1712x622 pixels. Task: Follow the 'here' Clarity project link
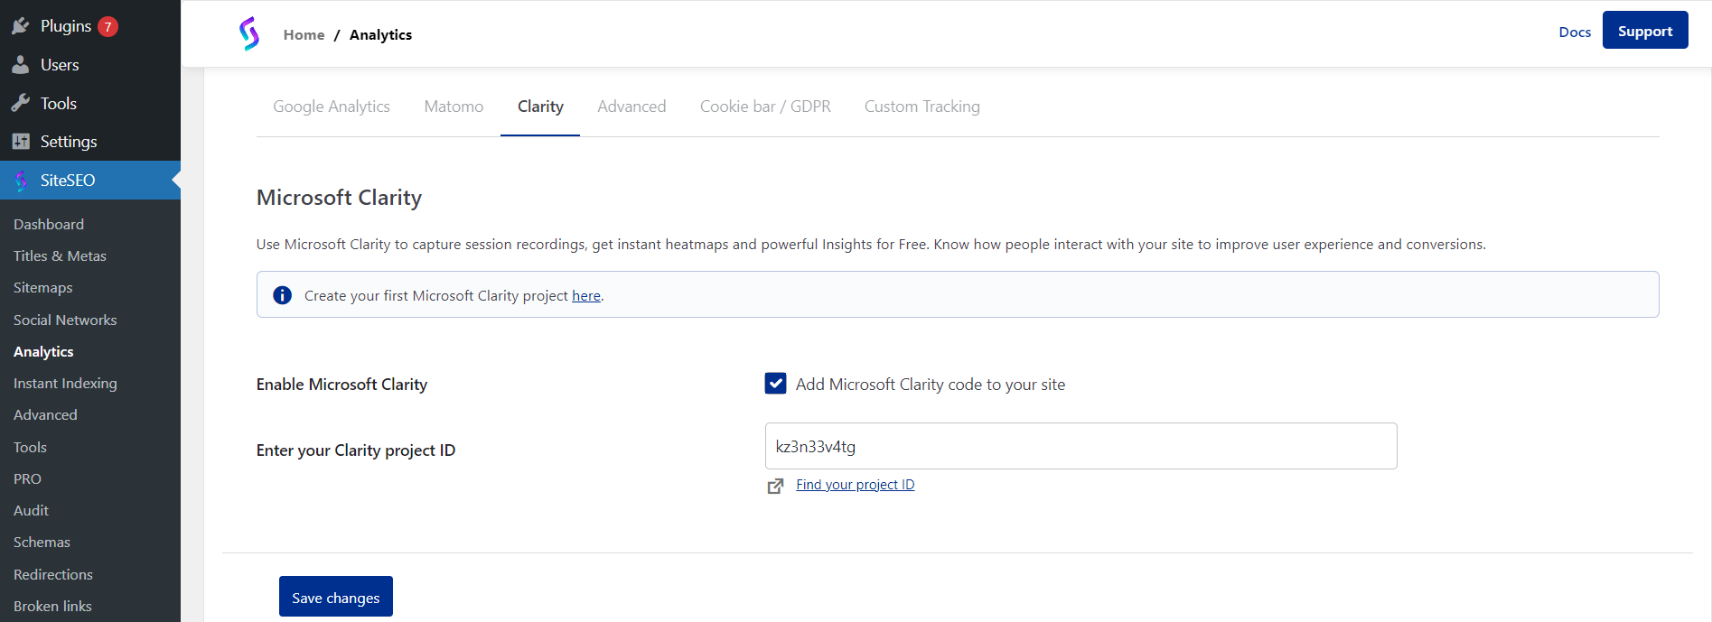pos(586,296)
